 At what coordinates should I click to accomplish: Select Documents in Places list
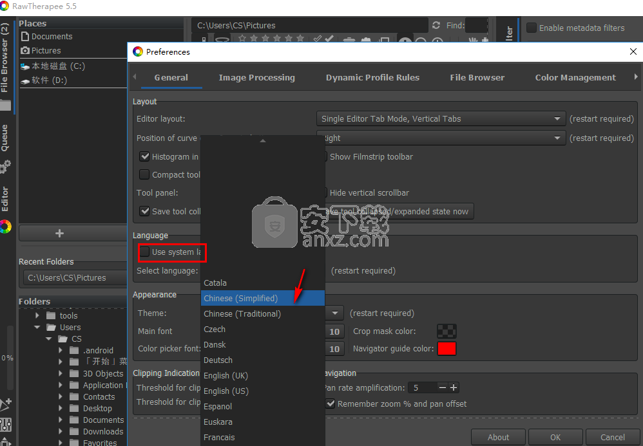click(x=52, y=37)
